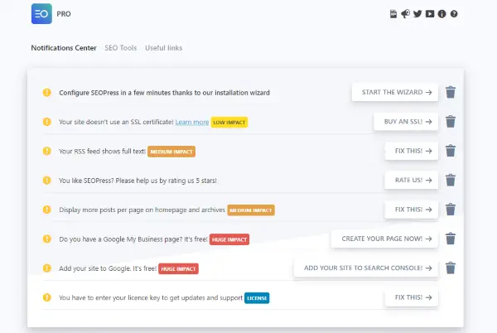Trash the Google My Business notification
Viewport: 497px width, 333px height.
(x=451, y=239)
